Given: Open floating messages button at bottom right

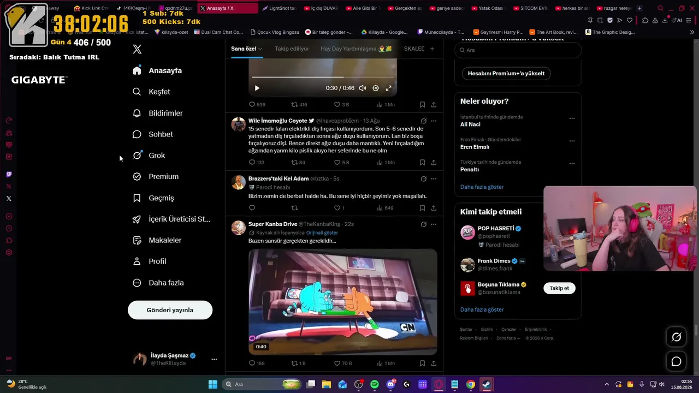Looking at the screenshot, I should pos(676,361).
